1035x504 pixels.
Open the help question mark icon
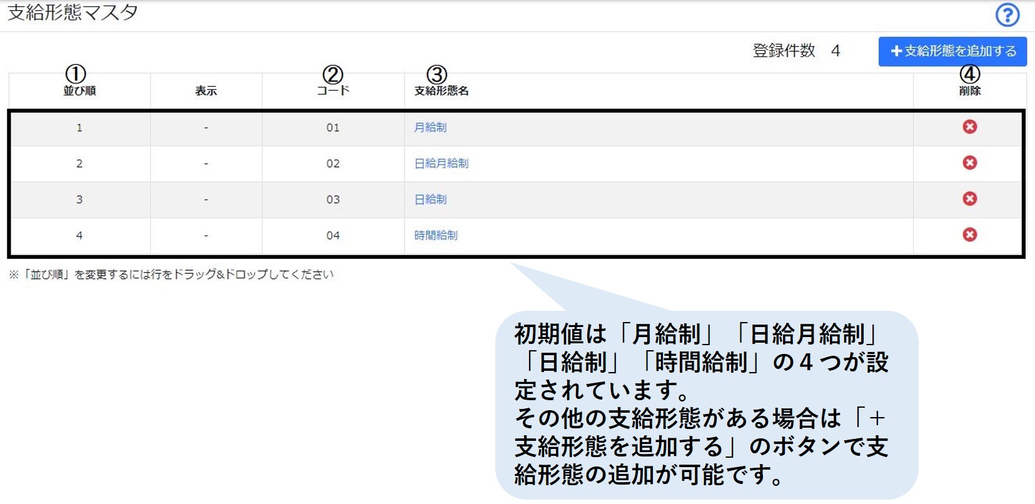click(x=1007, y=15)
